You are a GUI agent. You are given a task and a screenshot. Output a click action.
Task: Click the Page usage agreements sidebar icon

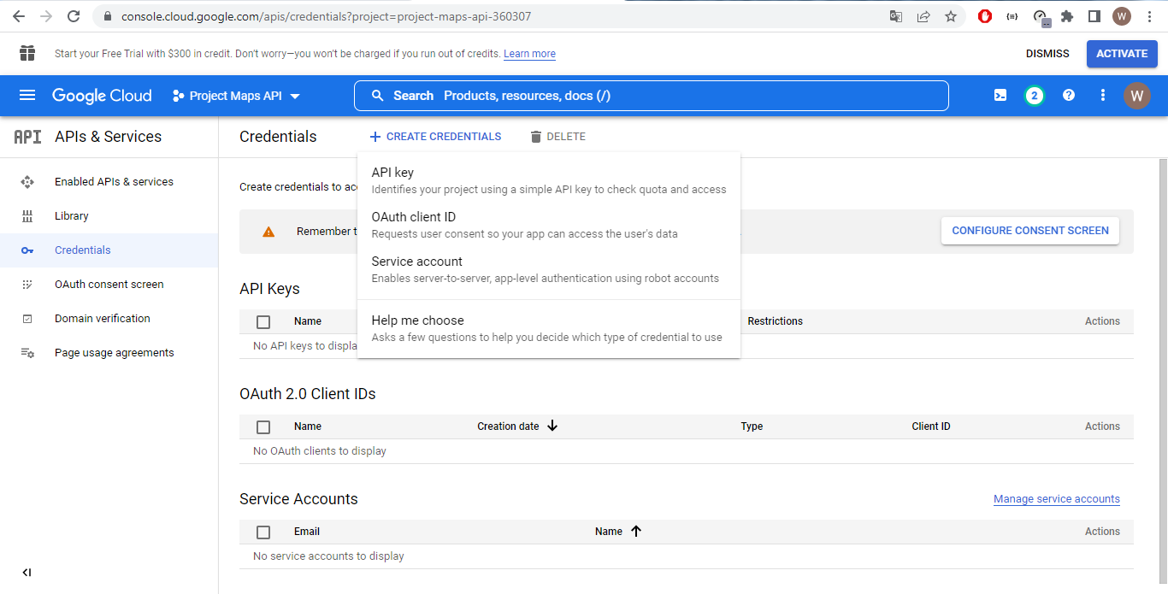click(x=27, y=353)
